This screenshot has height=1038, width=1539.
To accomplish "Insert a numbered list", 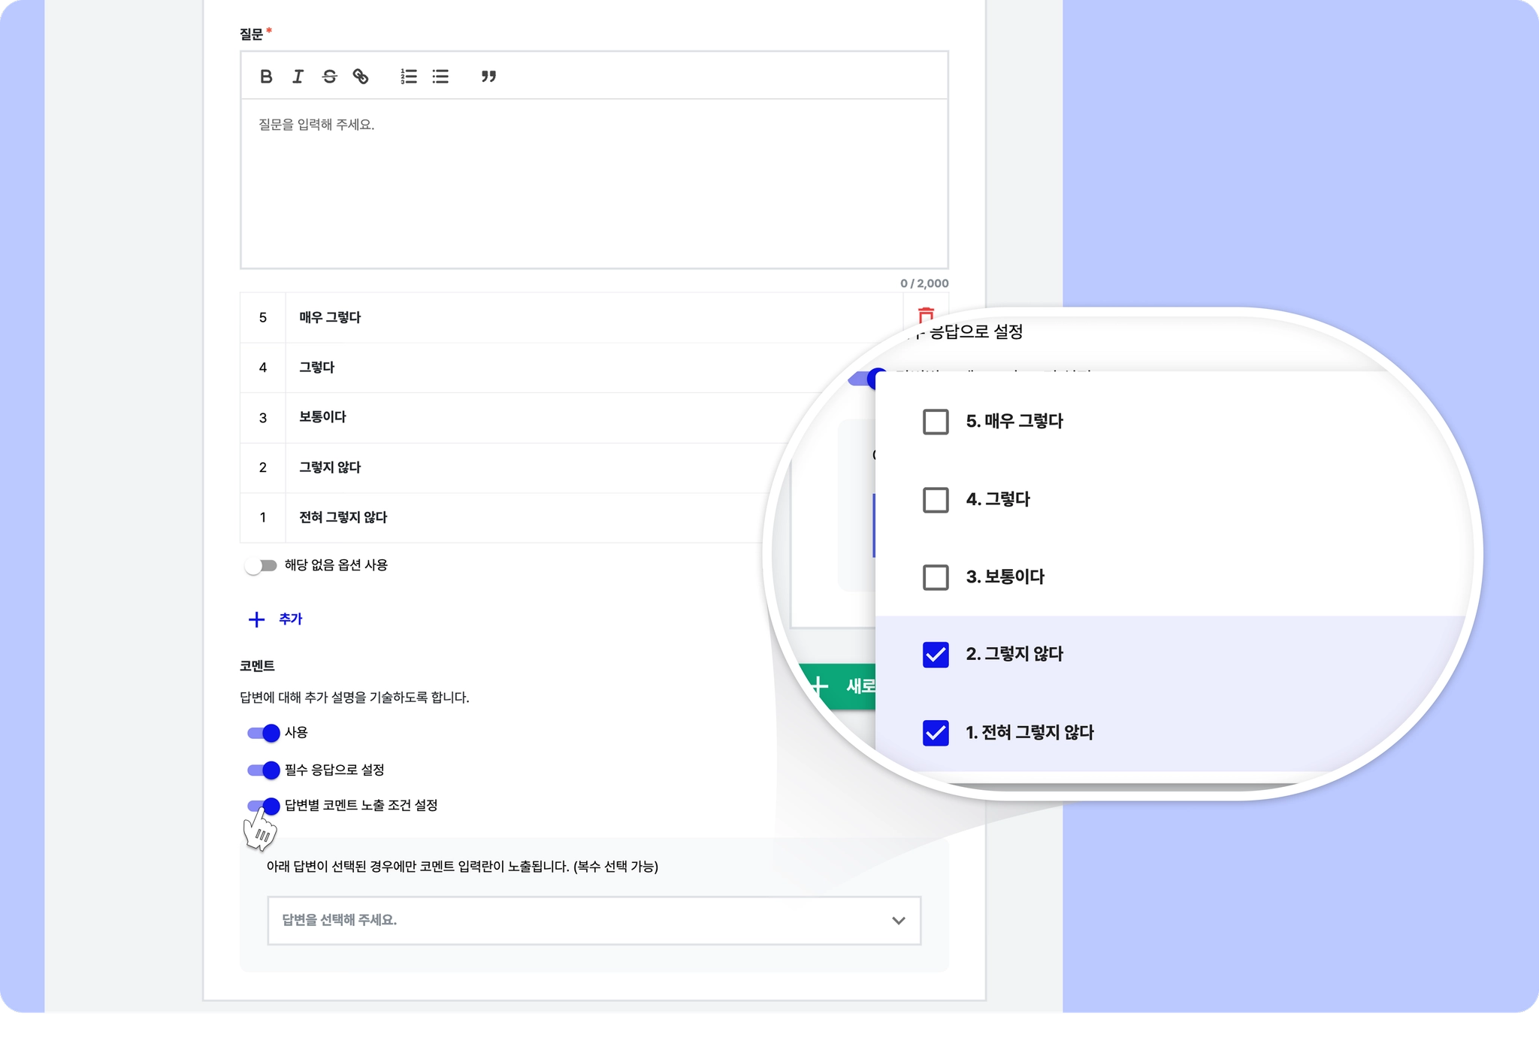I will 408,77.
